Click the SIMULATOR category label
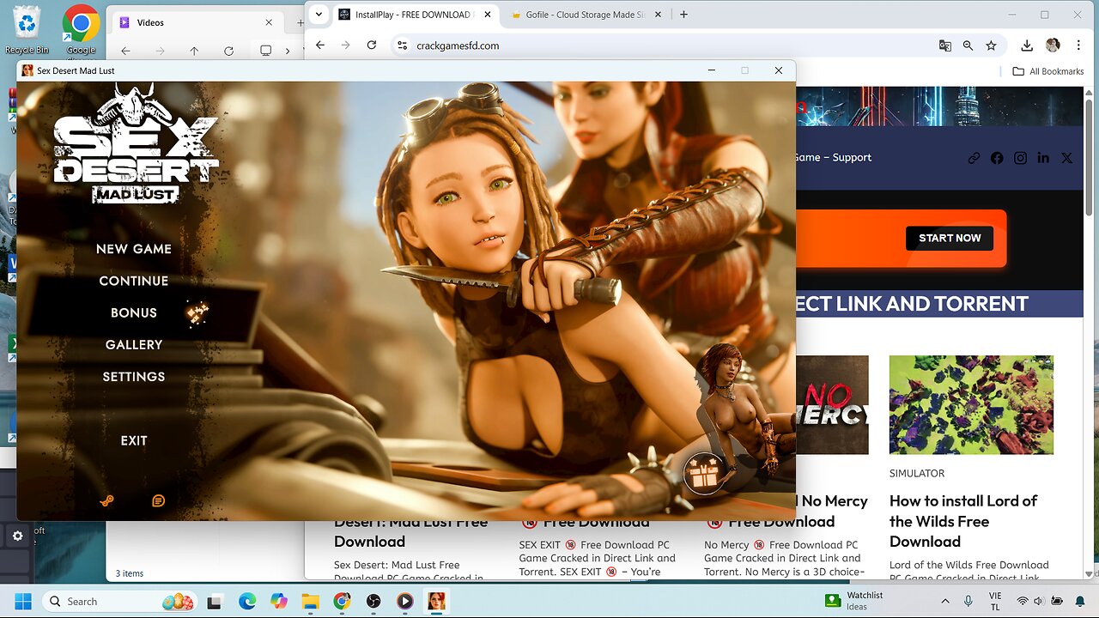 coord(917,474)
